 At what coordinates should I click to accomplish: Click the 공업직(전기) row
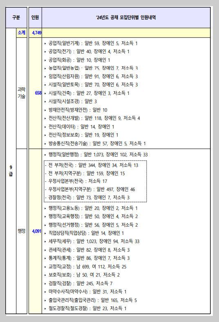click(x=87, y=52)
